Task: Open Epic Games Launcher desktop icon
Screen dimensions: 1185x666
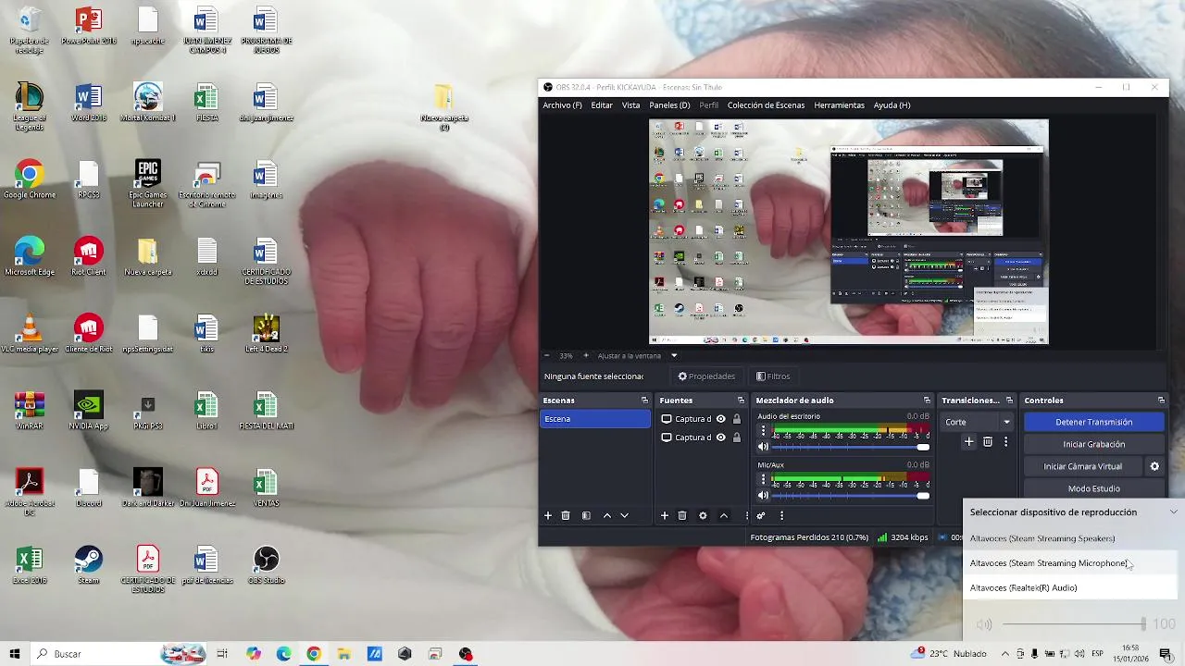Action: [x=148, y=182]
